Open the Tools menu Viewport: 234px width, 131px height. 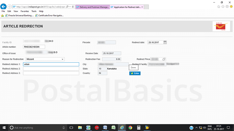pyautogui.click(x=34, y=11)
